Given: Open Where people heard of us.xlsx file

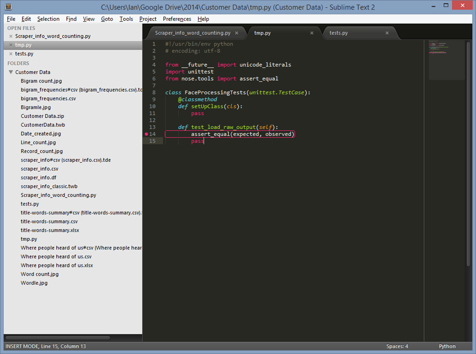Looking at the screenshot, I should (57, 266).
